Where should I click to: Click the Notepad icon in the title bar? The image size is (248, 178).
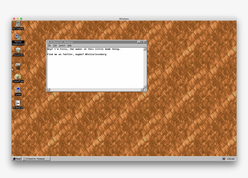pyautogui.click(x=48, y=42)
